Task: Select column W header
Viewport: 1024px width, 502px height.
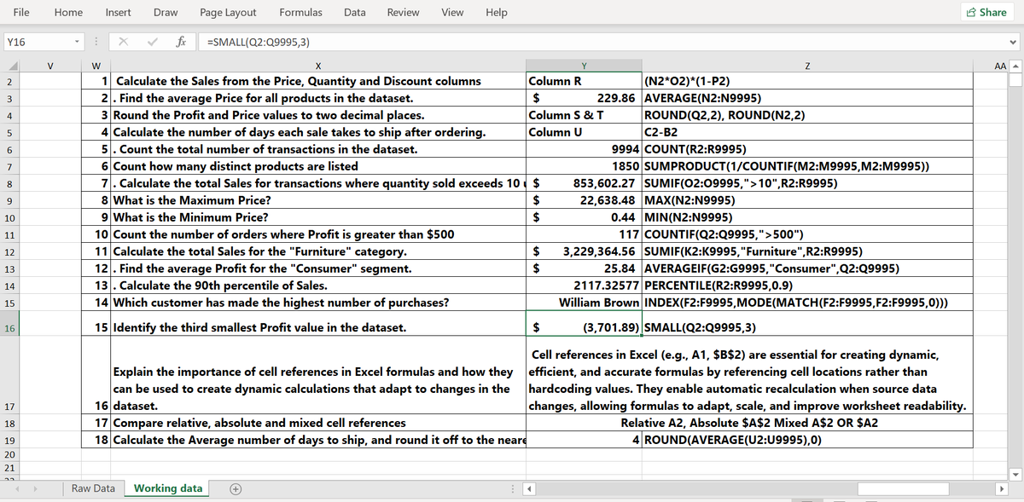Action: click(95, 66)
